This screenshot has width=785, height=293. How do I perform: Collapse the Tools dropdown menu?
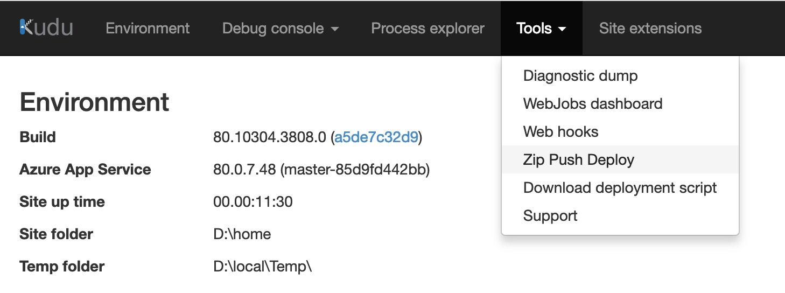coord(541,28)
